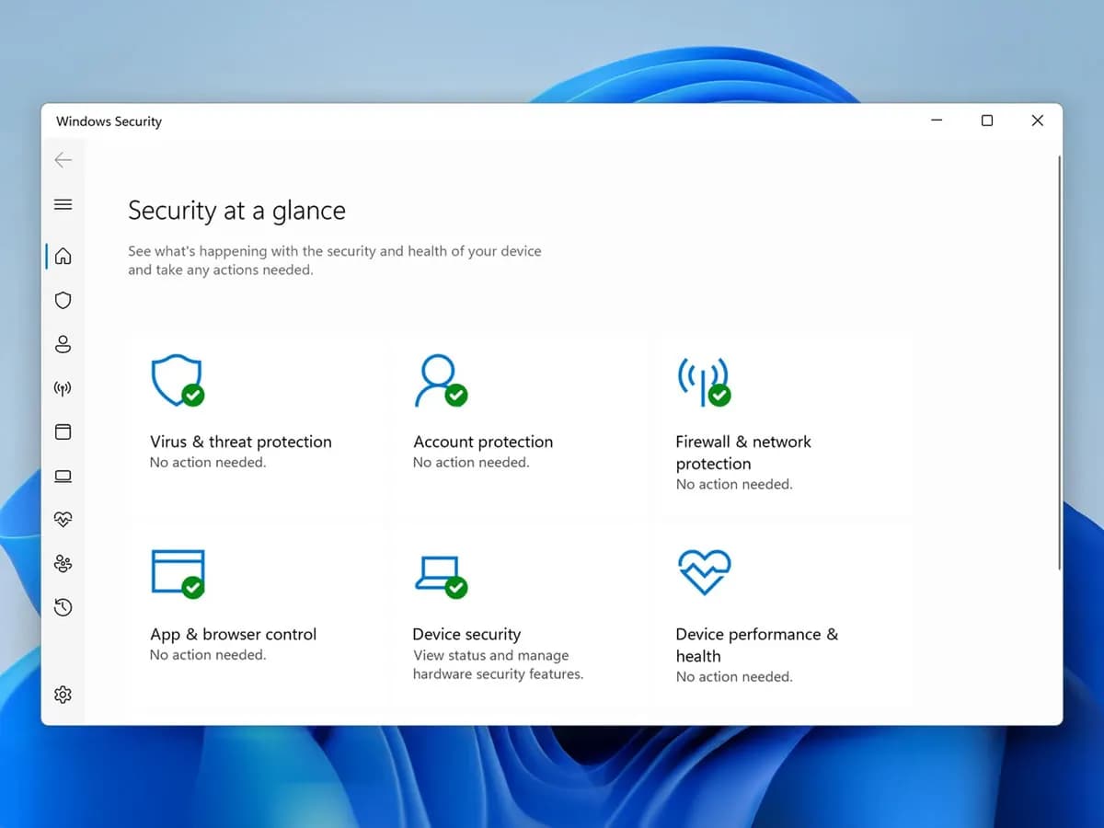
Task: Open the App & browser control sidebar icon
Action: pos(63,431)
